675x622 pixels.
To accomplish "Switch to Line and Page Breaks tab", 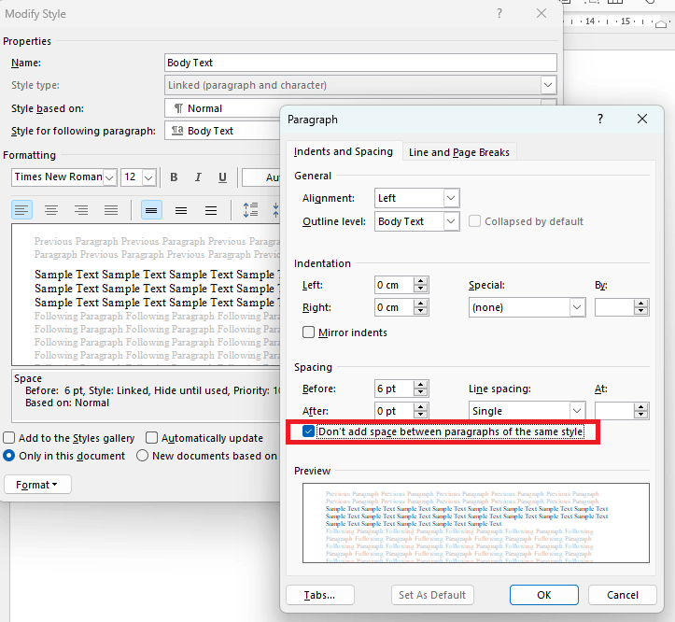I will click(x=459, y=152).
